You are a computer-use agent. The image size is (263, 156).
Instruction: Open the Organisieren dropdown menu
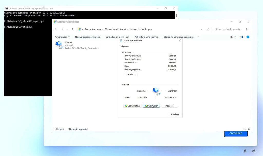pos(62,37)
